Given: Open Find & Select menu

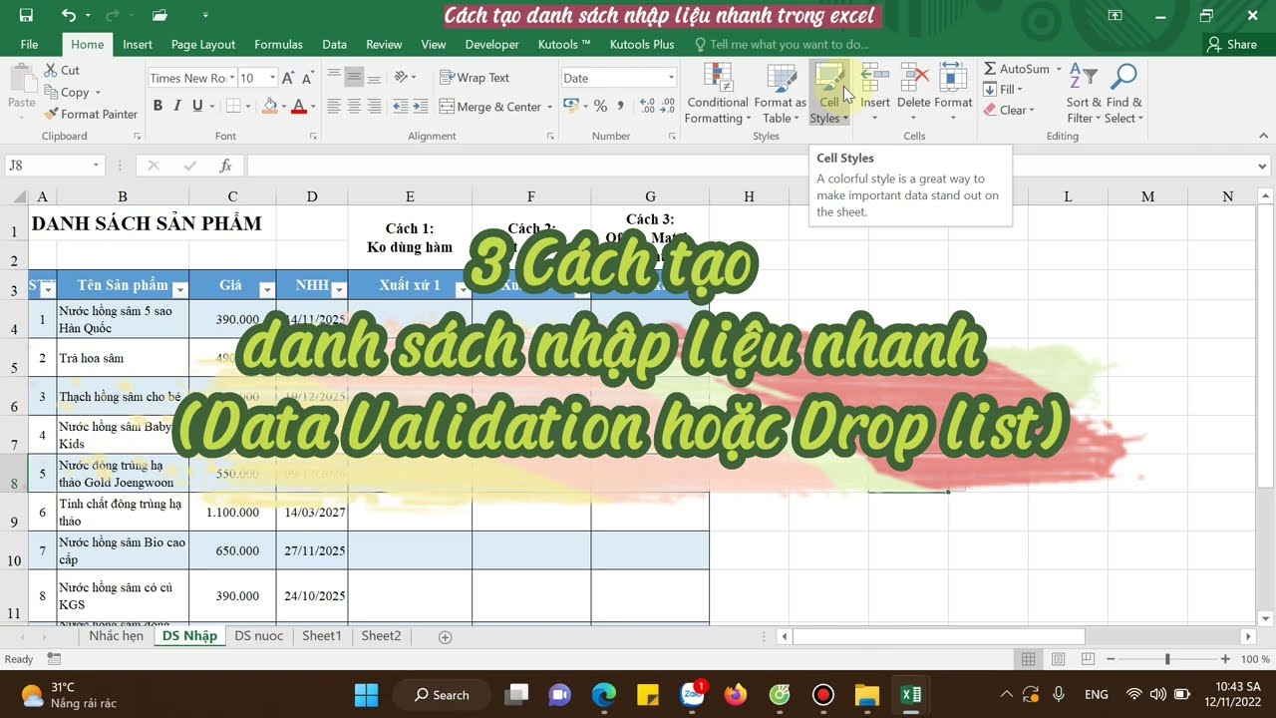Looking at the screenshot, I should point(1123,94).
